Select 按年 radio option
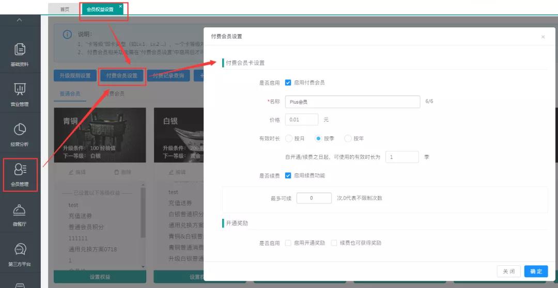Screen dimensions: 558x288 (348, 138)
